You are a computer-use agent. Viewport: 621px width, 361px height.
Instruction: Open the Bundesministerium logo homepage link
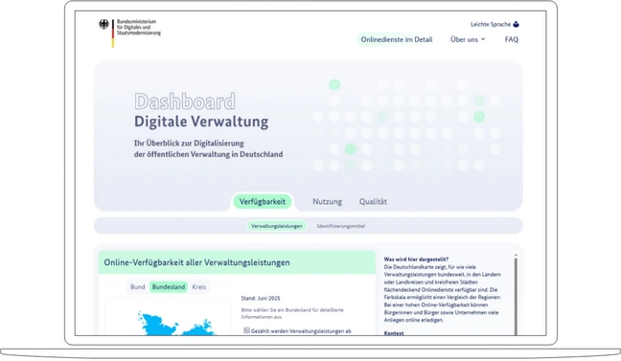point(130,33)
